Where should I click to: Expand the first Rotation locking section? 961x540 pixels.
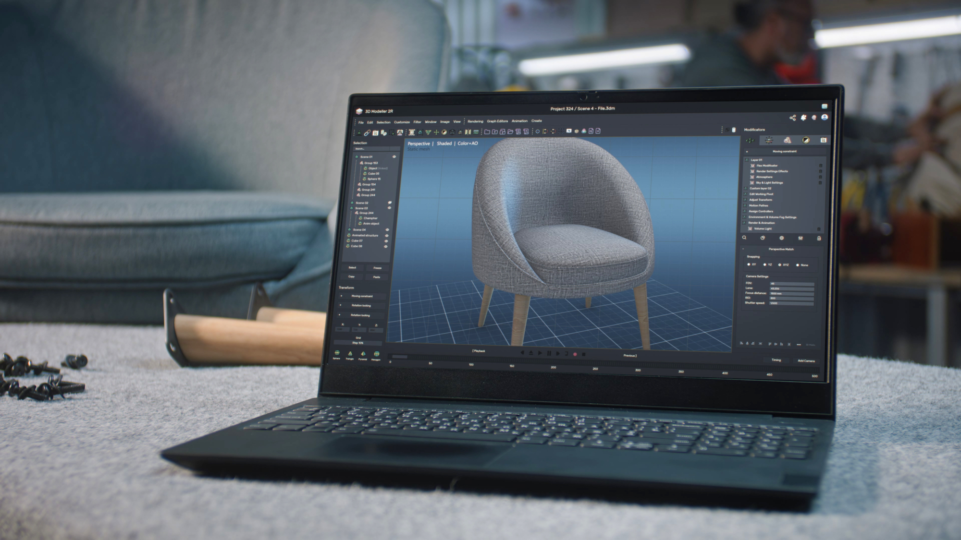click(341, 305)
